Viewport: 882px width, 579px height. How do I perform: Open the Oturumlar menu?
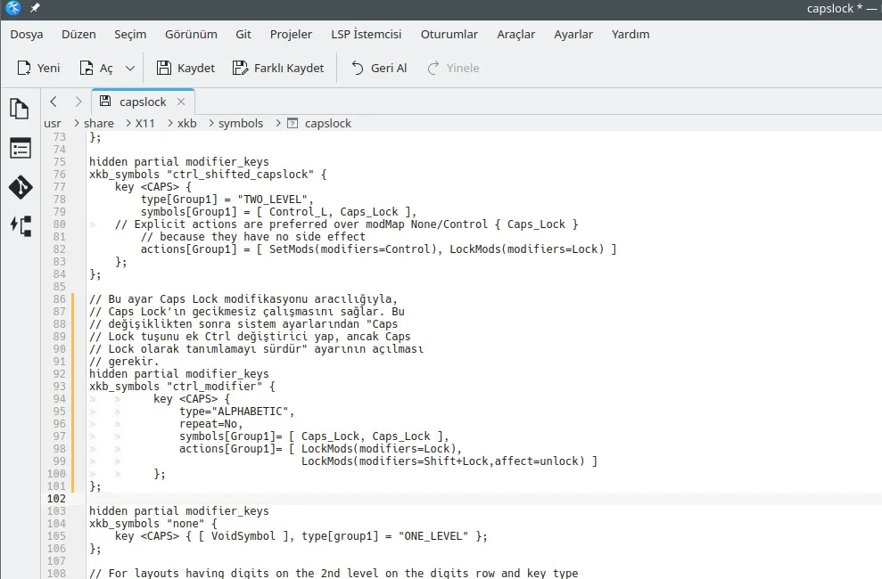449,34
